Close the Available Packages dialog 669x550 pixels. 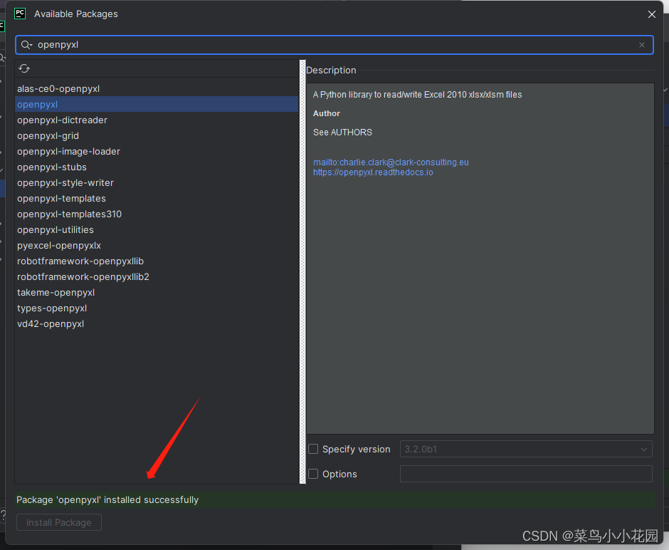pyautogui.click(x=651, y=14)
